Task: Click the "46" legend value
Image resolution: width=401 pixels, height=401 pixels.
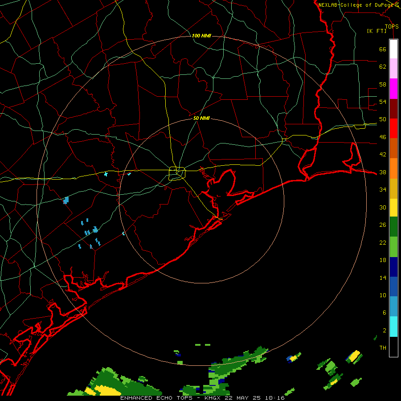Action: click(x=383, y=137)
